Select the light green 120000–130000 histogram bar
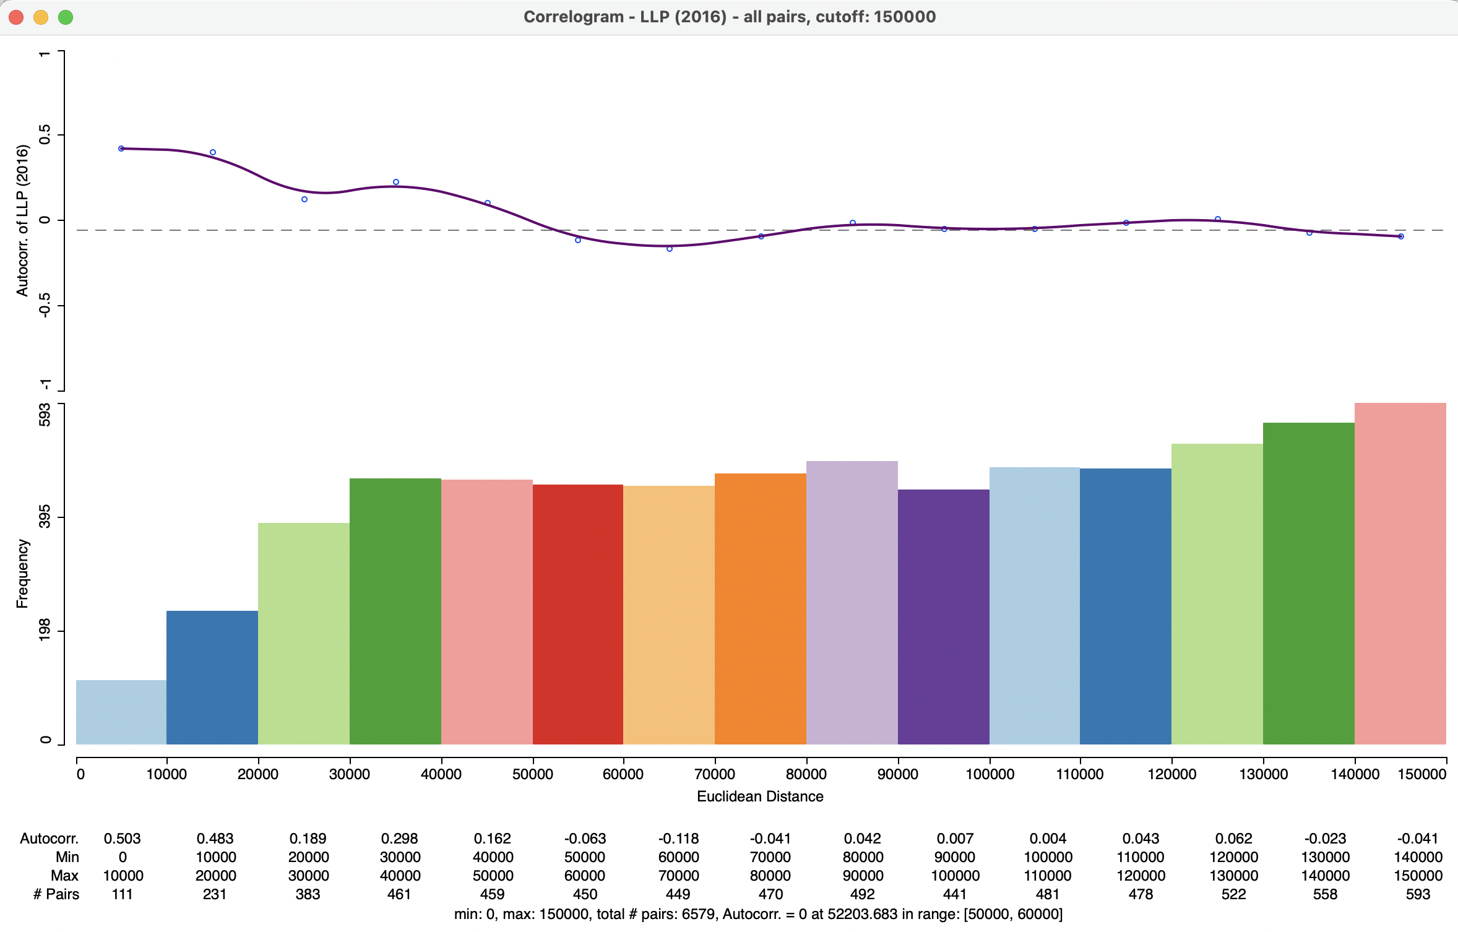 (x=1217, y=594)
